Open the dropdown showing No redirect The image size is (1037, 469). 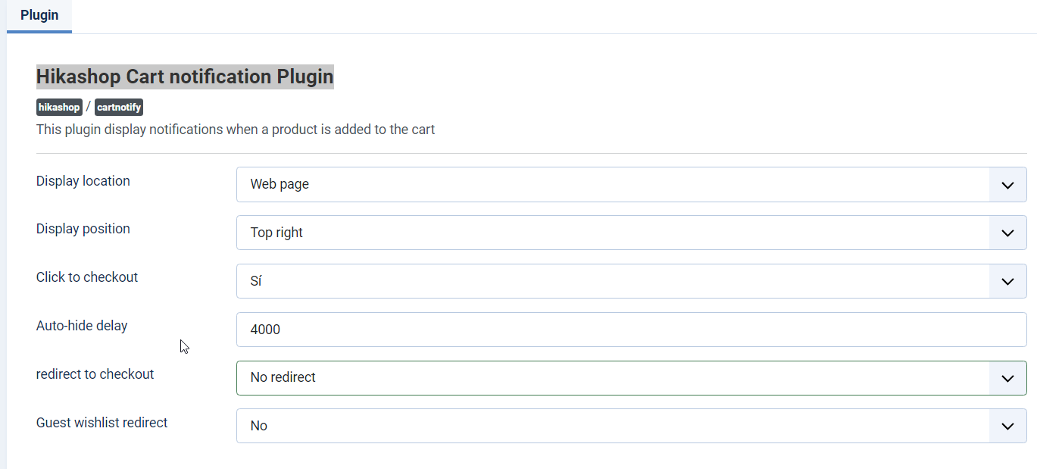(x=612, y=377)
